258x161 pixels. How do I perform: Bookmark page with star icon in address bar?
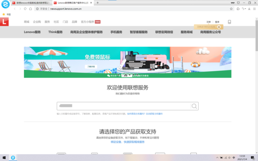point(231,9)
